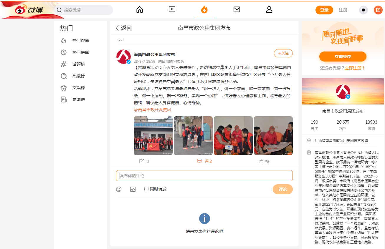This screenshot has height=249, width=385.
Task: Open the third photo of volunteers with elder
Action: point(233,136)
